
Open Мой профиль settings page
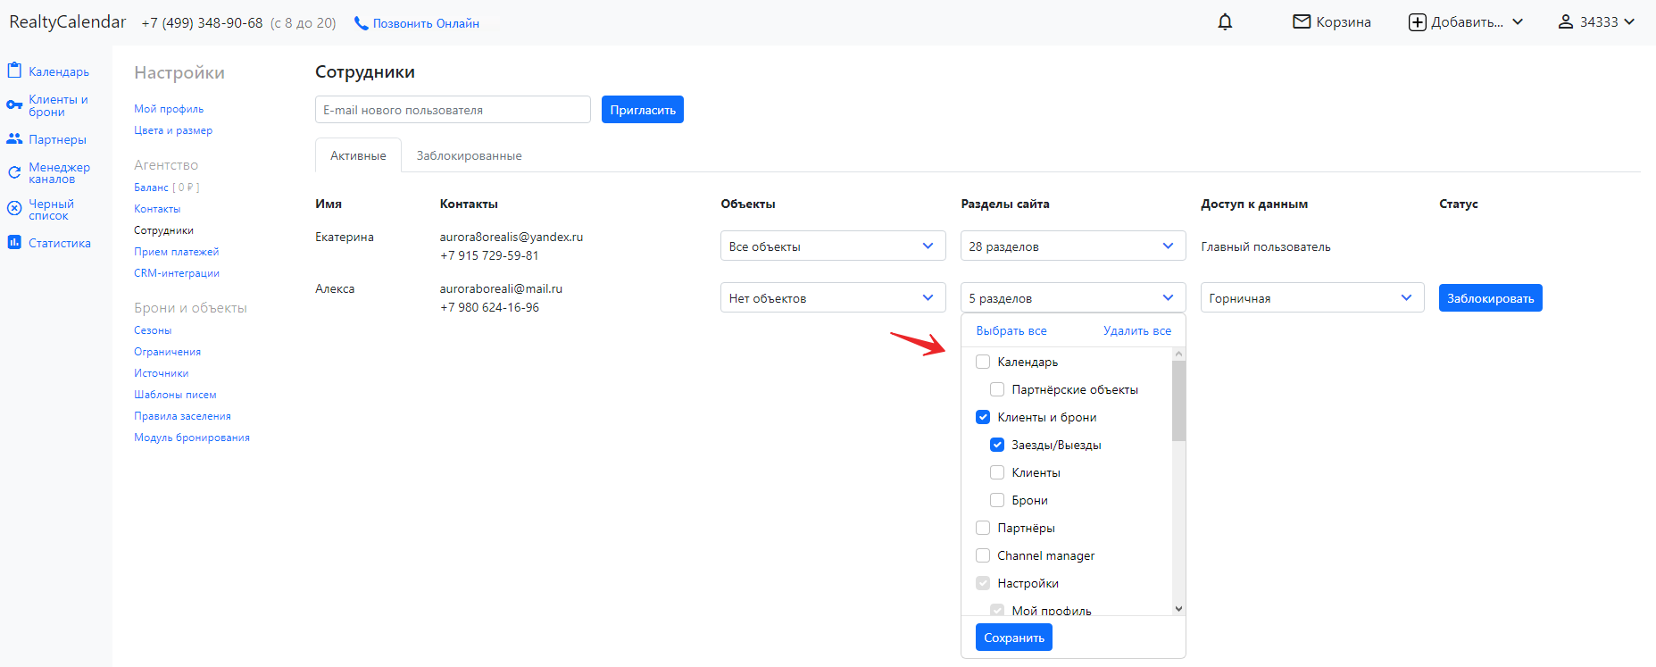pyautogui.click(x=169, y=109)
